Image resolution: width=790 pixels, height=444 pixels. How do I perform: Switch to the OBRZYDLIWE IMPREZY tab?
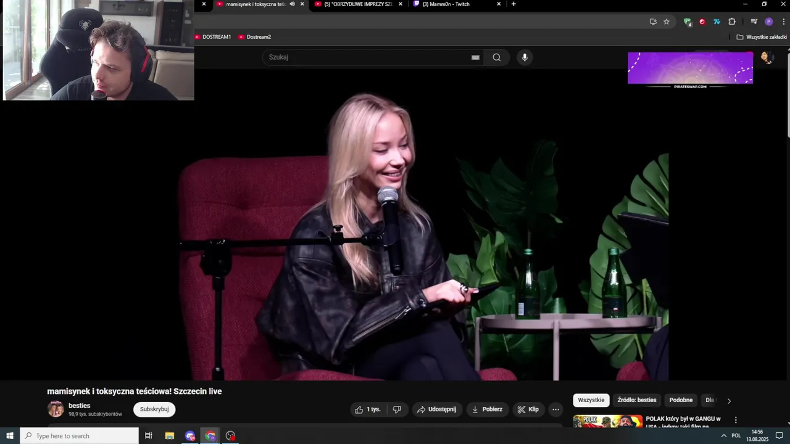pos(358,4)
